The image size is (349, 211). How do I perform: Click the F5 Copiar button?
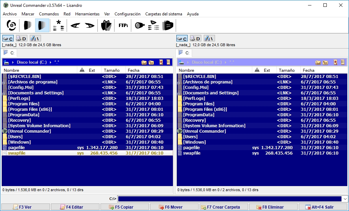pos(124,207)
